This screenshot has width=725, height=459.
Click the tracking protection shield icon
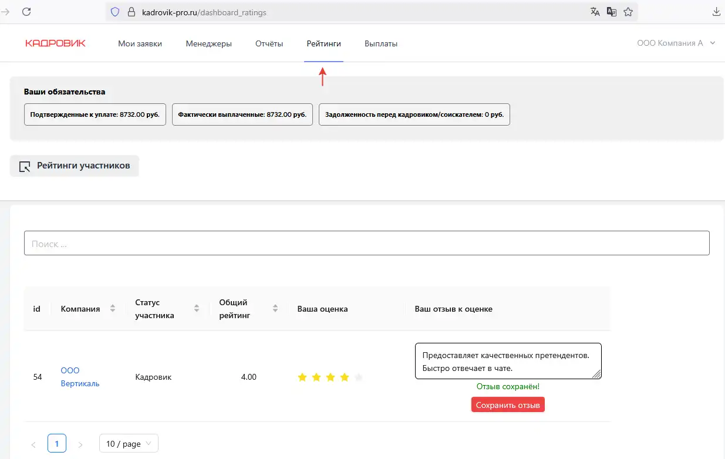tap(115, 12)
